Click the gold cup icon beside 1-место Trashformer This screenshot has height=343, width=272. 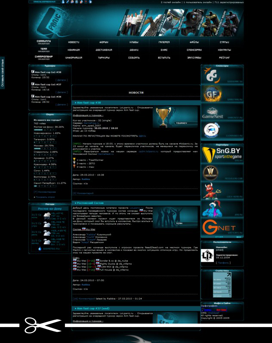pyautogui.click(x=74, y=160)
